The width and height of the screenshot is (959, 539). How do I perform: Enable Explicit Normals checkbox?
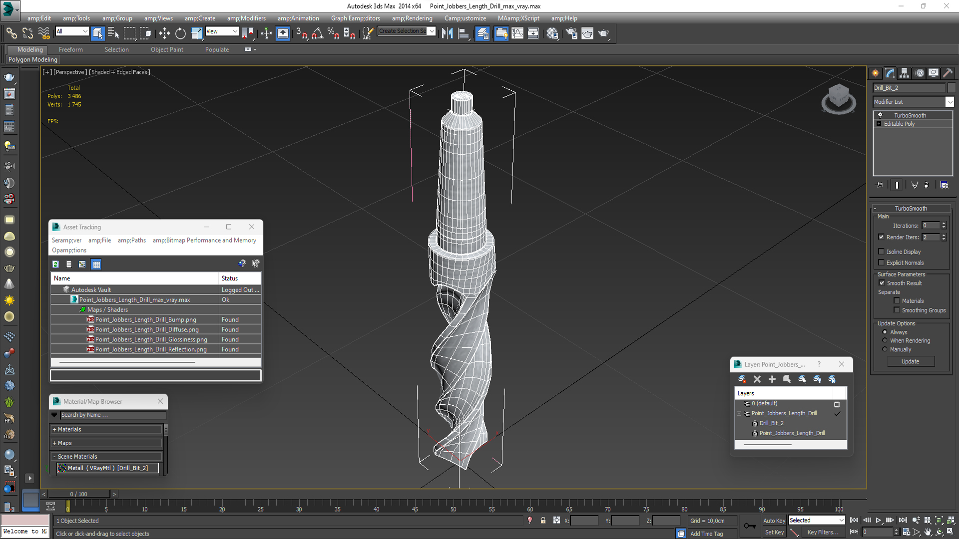(882, 262)
